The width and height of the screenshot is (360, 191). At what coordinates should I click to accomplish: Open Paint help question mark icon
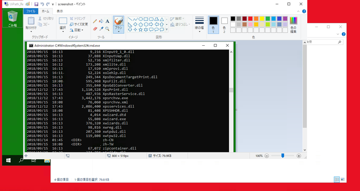point(304,11)
